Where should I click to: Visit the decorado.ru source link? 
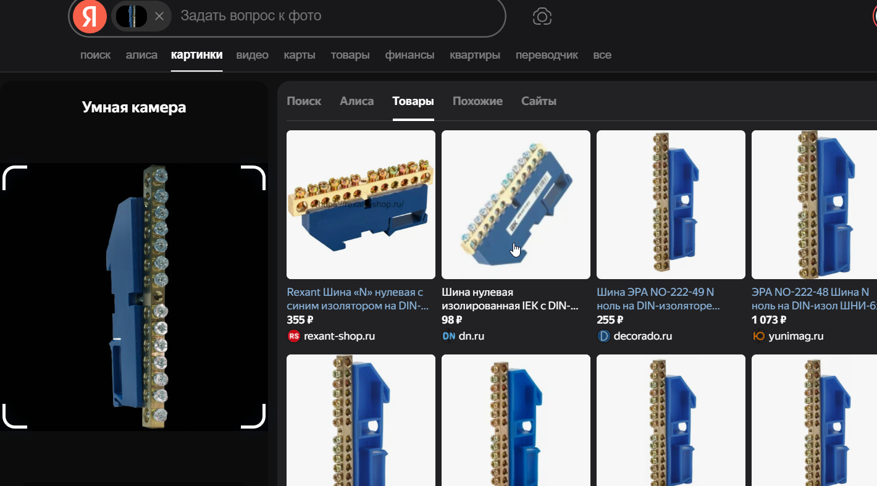(643, 336)
